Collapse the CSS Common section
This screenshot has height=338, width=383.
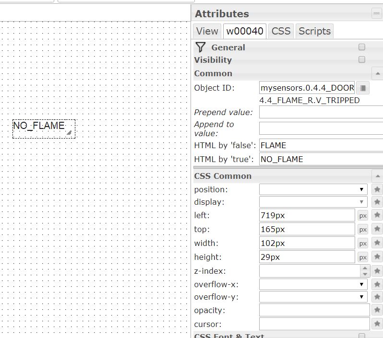click(377, 176)
